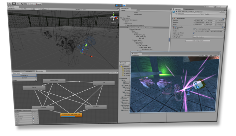Switch to the Hierarchy tab
236x136 pixels.
point(125,8)
